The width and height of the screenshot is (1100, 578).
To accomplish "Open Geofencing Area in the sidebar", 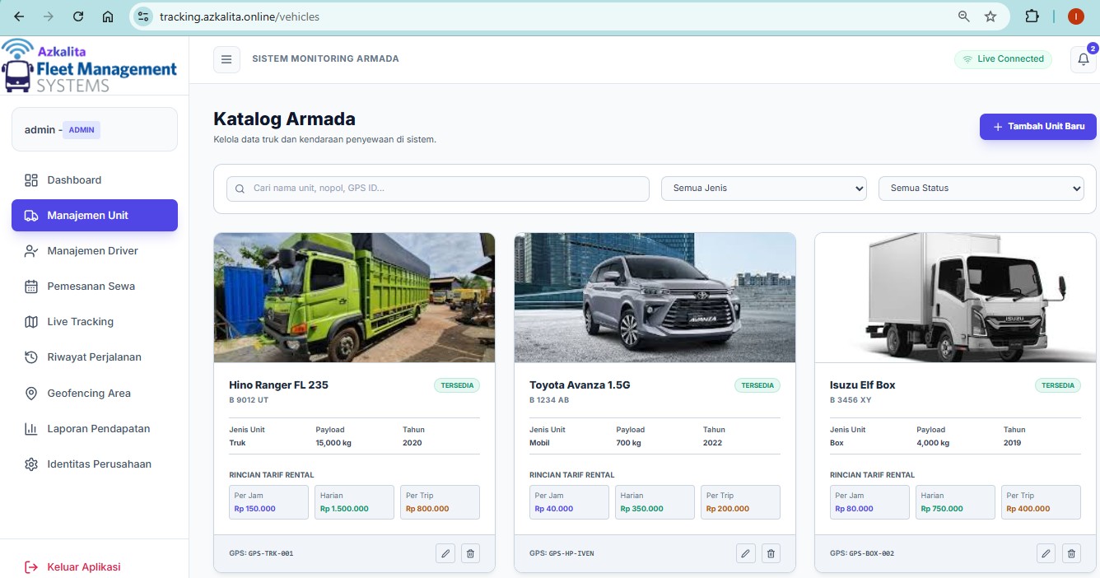I will point(95,394).
